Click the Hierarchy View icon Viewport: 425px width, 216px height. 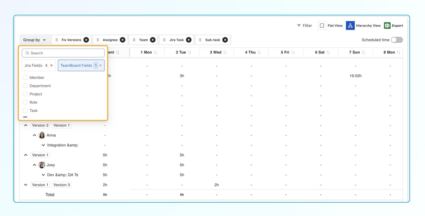[x=350, y=26]
